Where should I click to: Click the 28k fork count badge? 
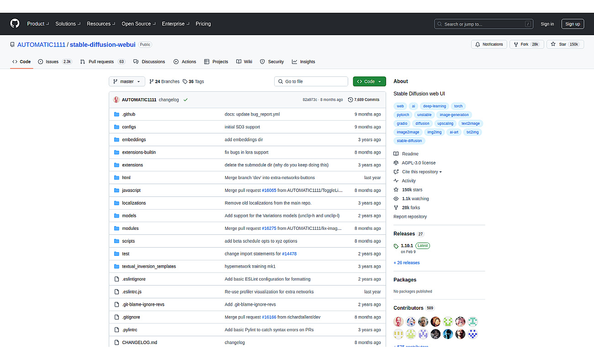pos(535,44)
